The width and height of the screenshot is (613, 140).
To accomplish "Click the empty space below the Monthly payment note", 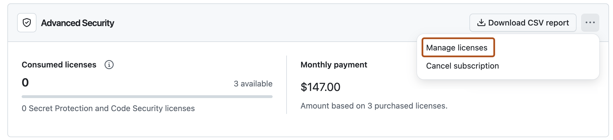I will 427,123.
